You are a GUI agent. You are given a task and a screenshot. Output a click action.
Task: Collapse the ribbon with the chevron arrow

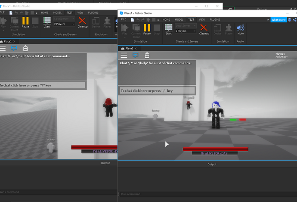pos(268,20)
